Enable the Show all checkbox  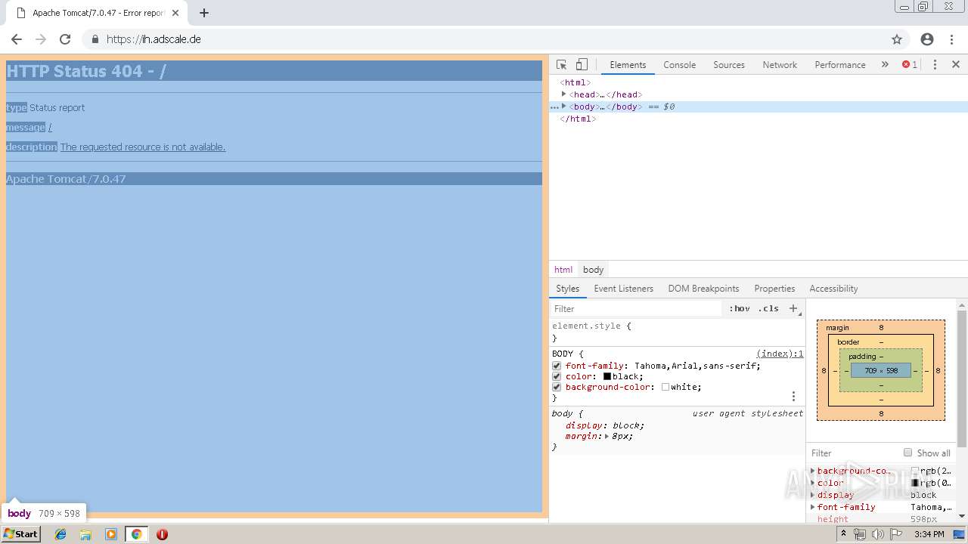click(907, 453)
